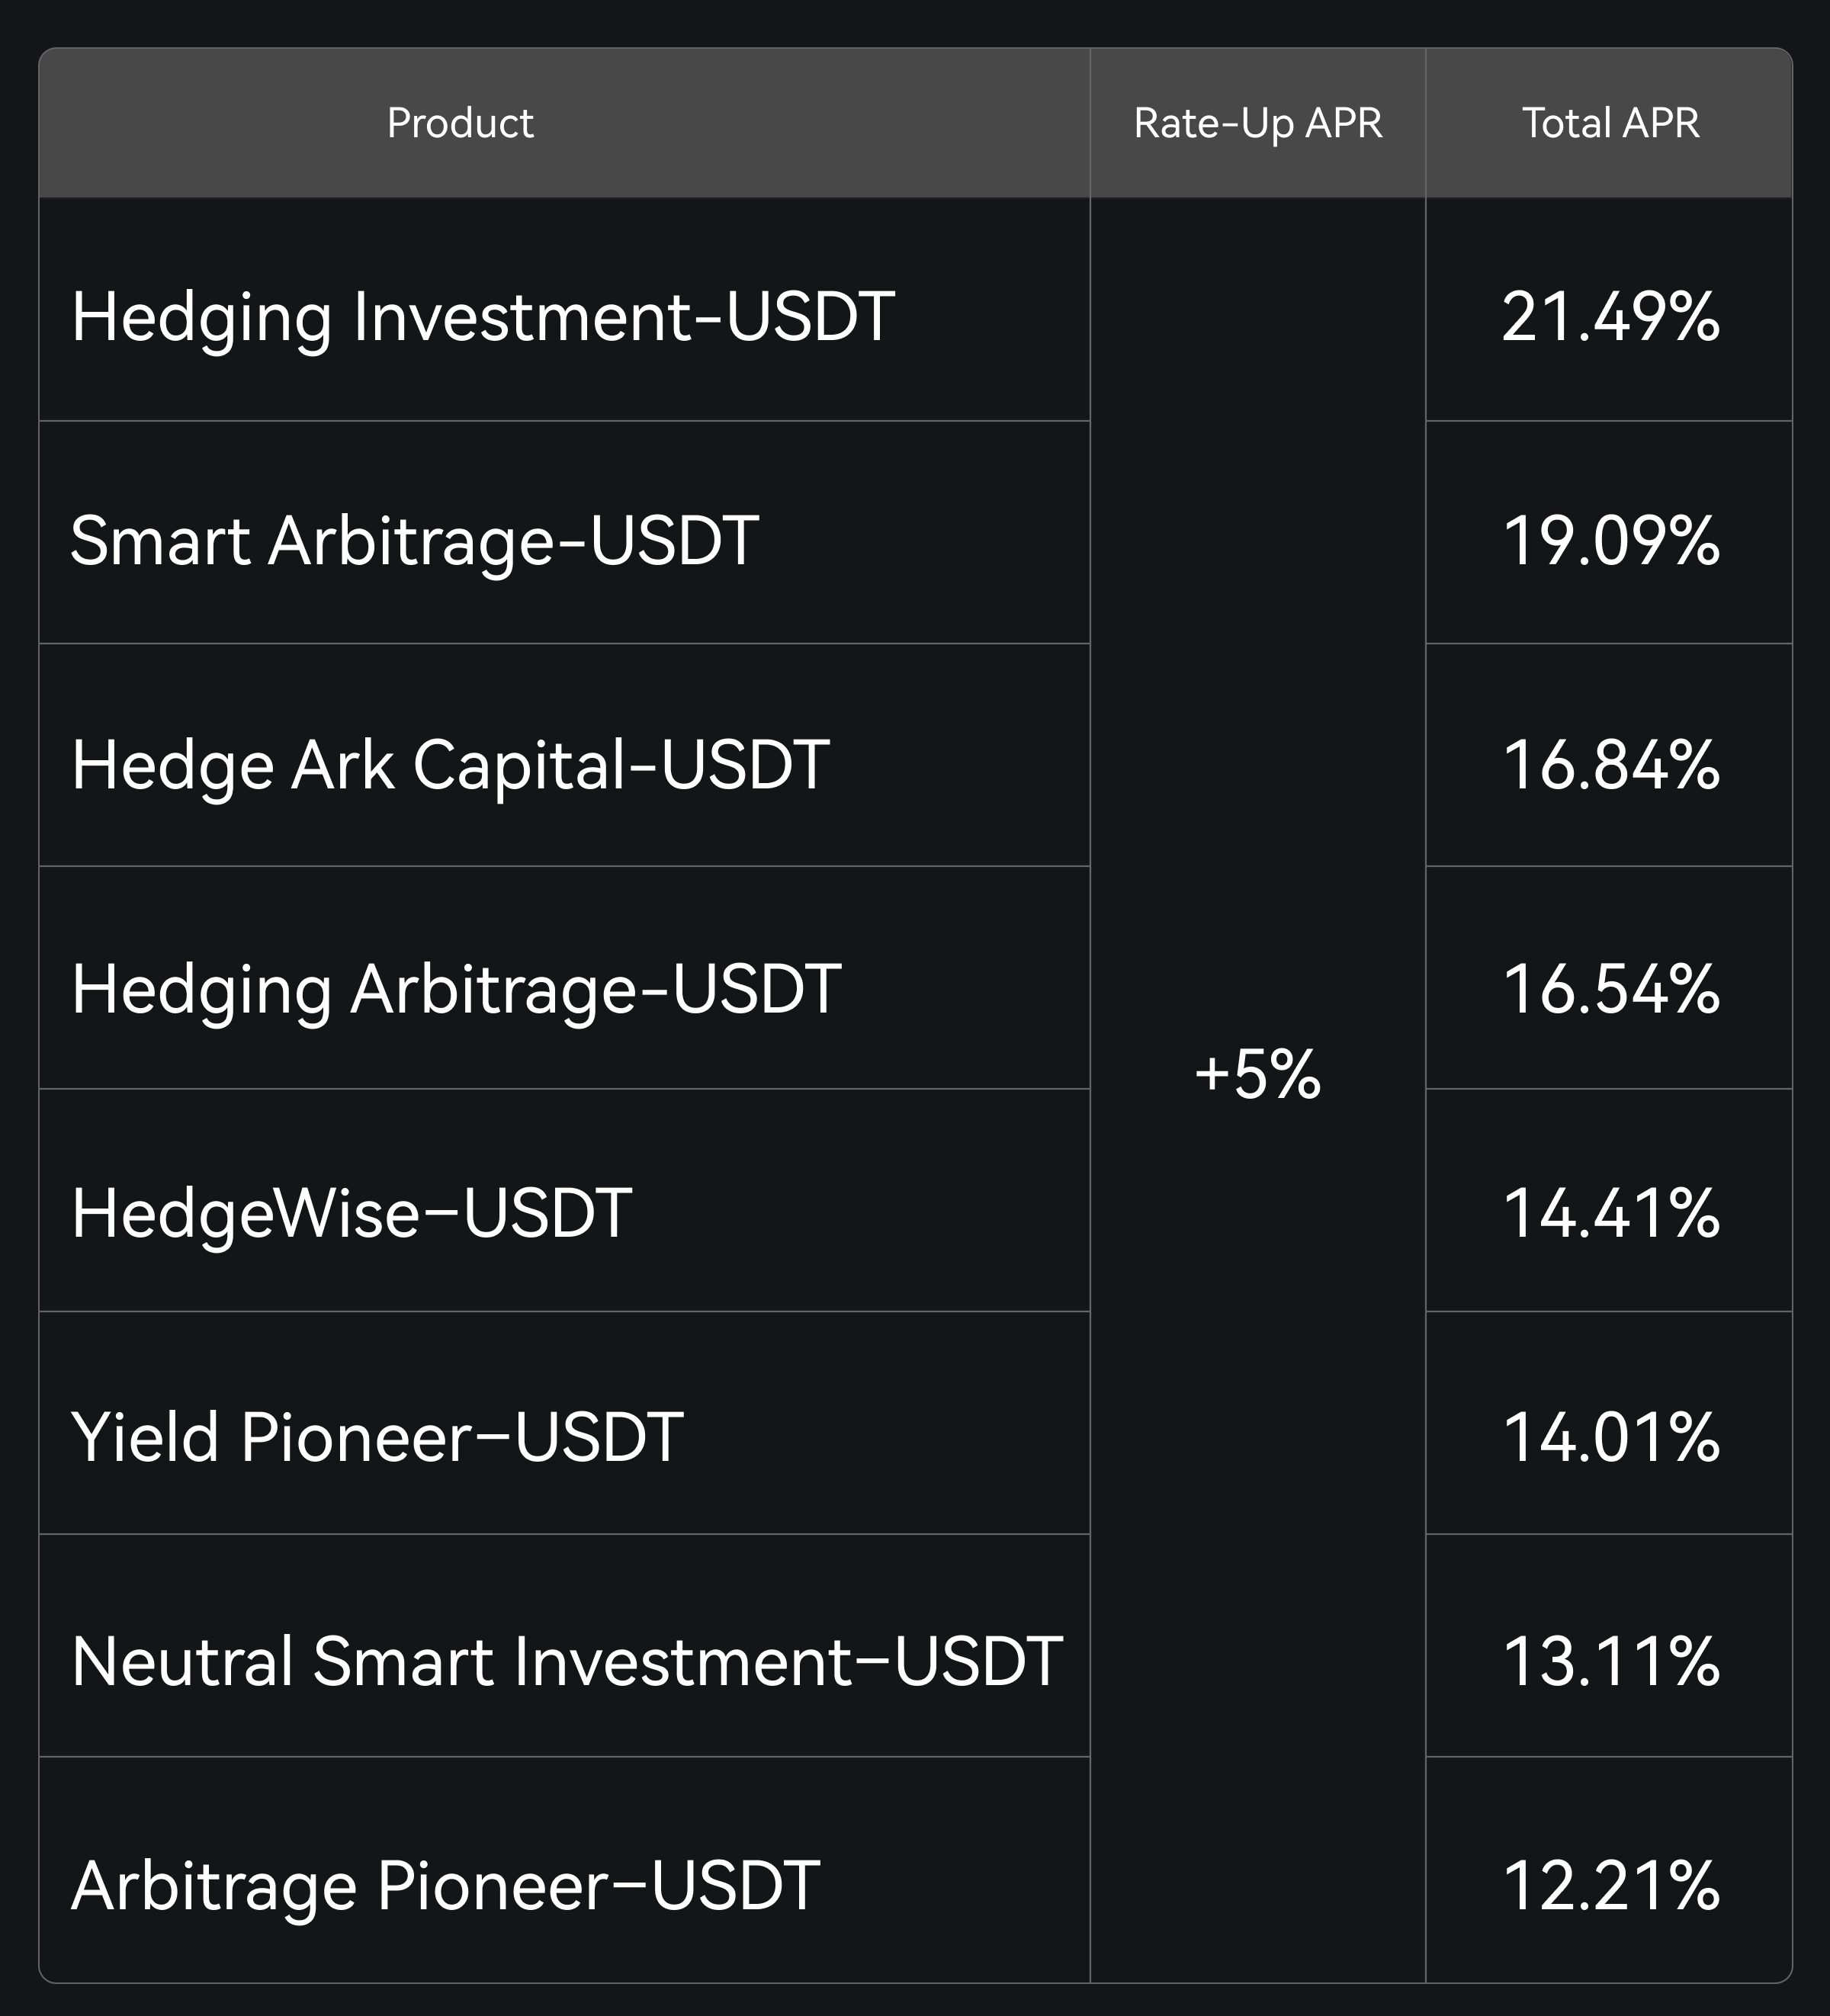Image resolution: width=1830 pixels, height=2016 pixels.
Task: Open Neutral Smart Investment-USDT product
Action: [566, 1661]
